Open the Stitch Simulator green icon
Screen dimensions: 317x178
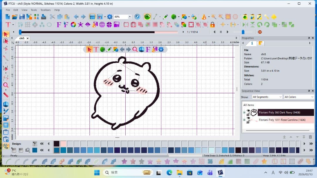[x=147, y=17]
